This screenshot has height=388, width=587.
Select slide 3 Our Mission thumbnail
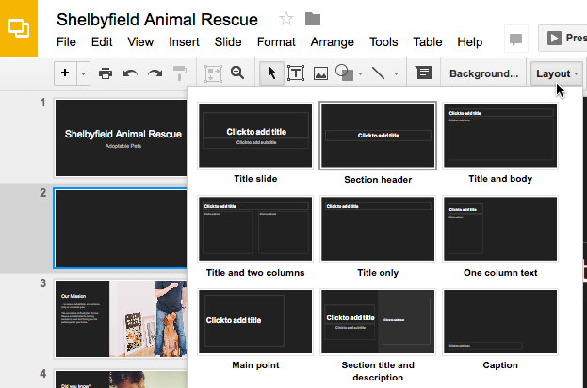coord(121,318)
